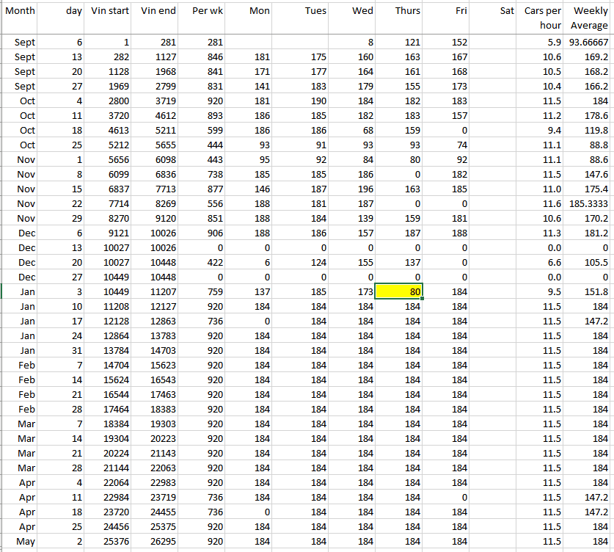Click the Vin end cell showing 1127

coord(158,57)
